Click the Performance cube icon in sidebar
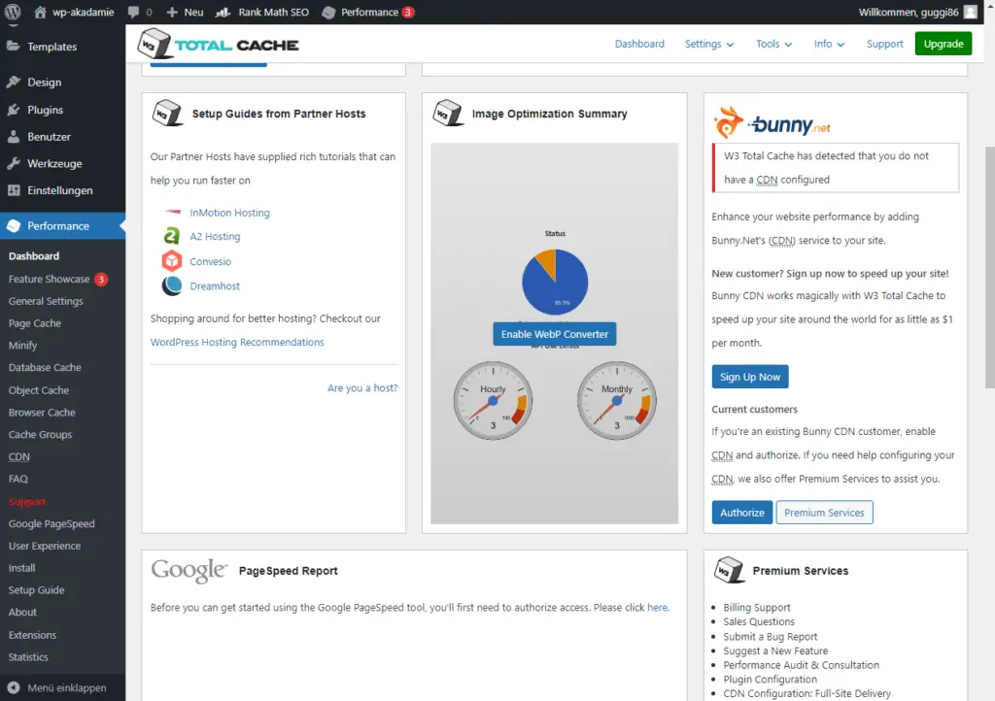The image size is (995, 701). (x=14, y=225)
